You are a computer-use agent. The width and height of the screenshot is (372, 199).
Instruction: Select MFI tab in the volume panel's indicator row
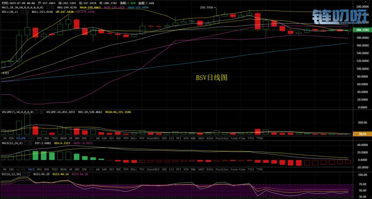179,138
